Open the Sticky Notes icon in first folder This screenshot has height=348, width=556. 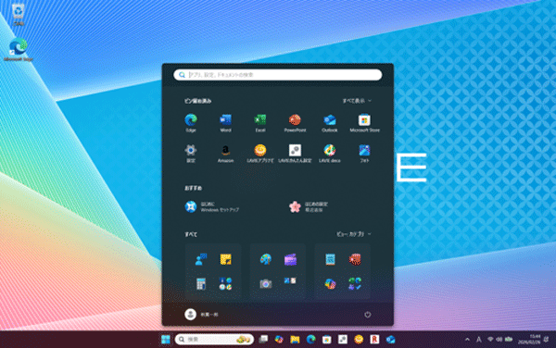(x=225, y=259)
